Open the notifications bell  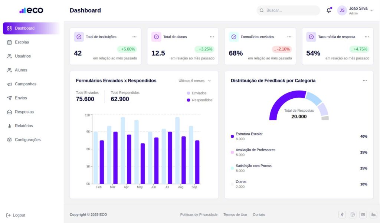tap(328, 10)
